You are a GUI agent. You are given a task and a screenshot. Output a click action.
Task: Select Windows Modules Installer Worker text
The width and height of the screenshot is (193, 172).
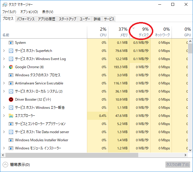point(42,140)
